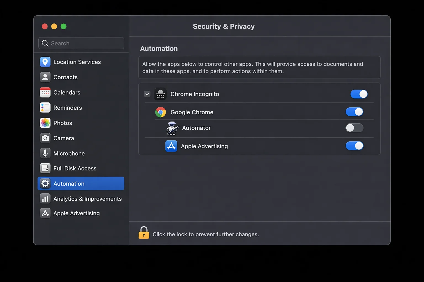
Task: Disable the Google Chrome toggle
Action: tap(354, 112)
